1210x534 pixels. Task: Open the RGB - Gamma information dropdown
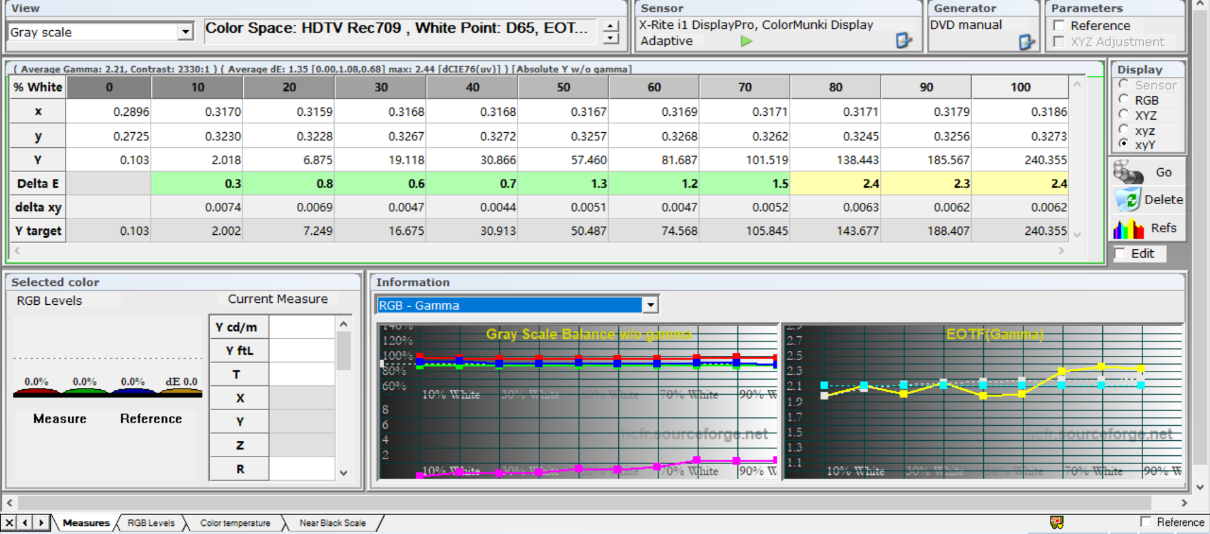650,305
